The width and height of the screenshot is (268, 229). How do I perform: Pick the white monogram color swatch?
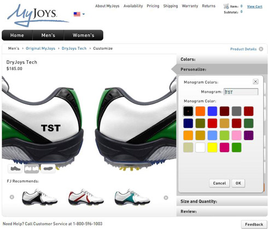[x=200, y=148]
